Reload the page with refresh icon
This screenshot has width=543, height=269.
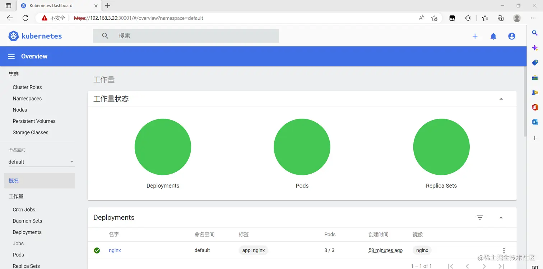tap(25, 18)
